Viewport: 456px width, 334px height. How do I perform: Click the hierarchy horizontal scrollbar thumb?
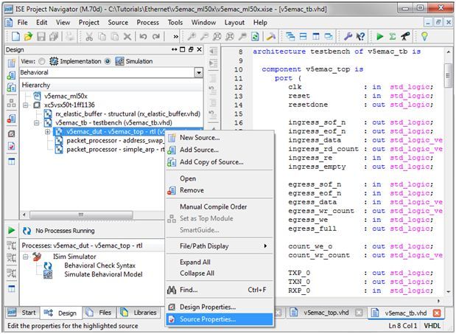(81, 215)
